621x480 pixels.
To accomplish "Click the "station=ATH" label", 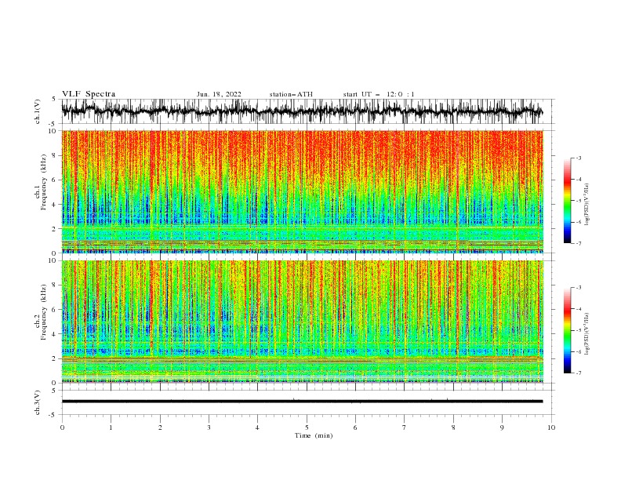I will [291, 94].
